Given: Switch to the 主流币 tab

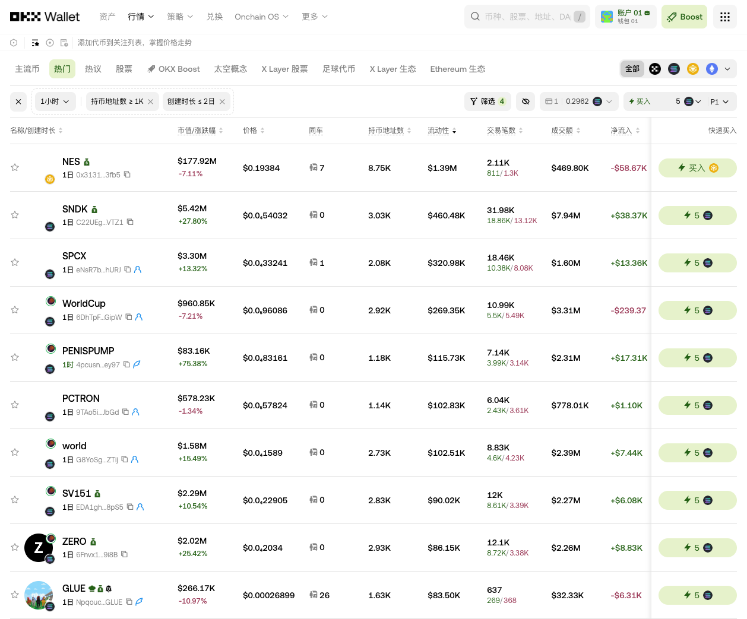Looking at the screenshot, I should (x=27, y=69).
